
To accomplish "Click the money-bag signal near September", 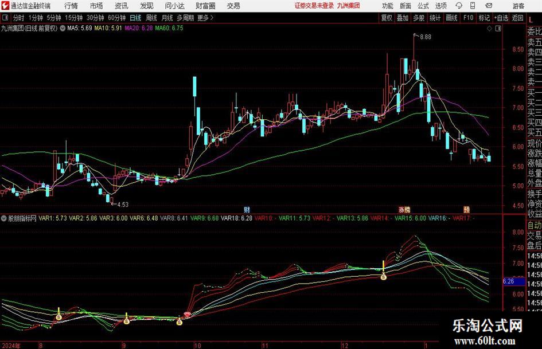I will click(127, 321).
